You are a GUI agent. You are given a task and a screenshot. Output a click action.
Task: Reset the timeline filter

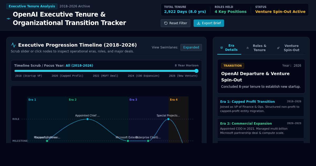(x=175, y=23)
